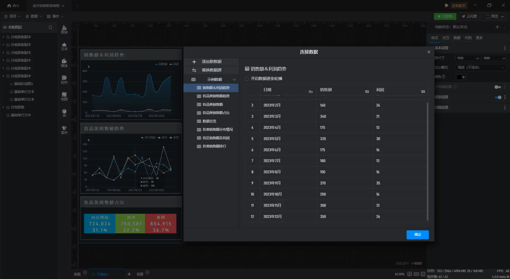Open the 套件 kit components icon
This screenshot has width=510, height=279.
point(64,130)
